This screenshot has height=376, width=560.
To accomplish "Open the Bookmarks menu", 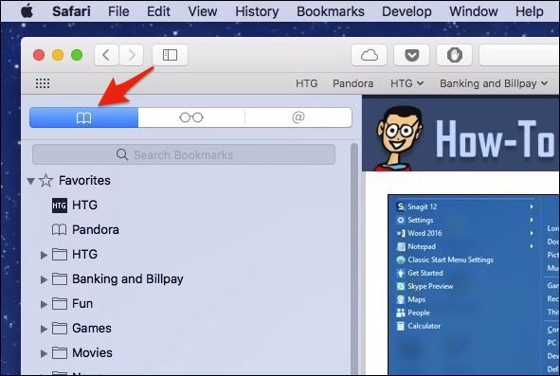I will coord(331,11).
